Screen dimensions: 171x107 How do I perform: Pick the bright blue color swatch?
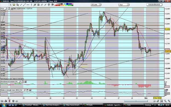[x=67, y=4]
